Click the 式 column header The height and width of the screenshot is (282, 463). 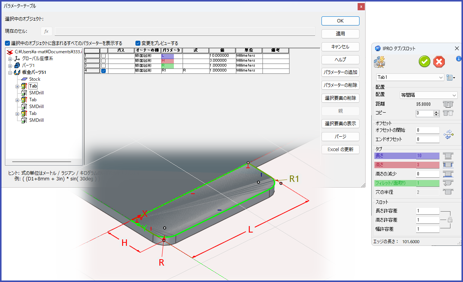click(x=196, y=50)
